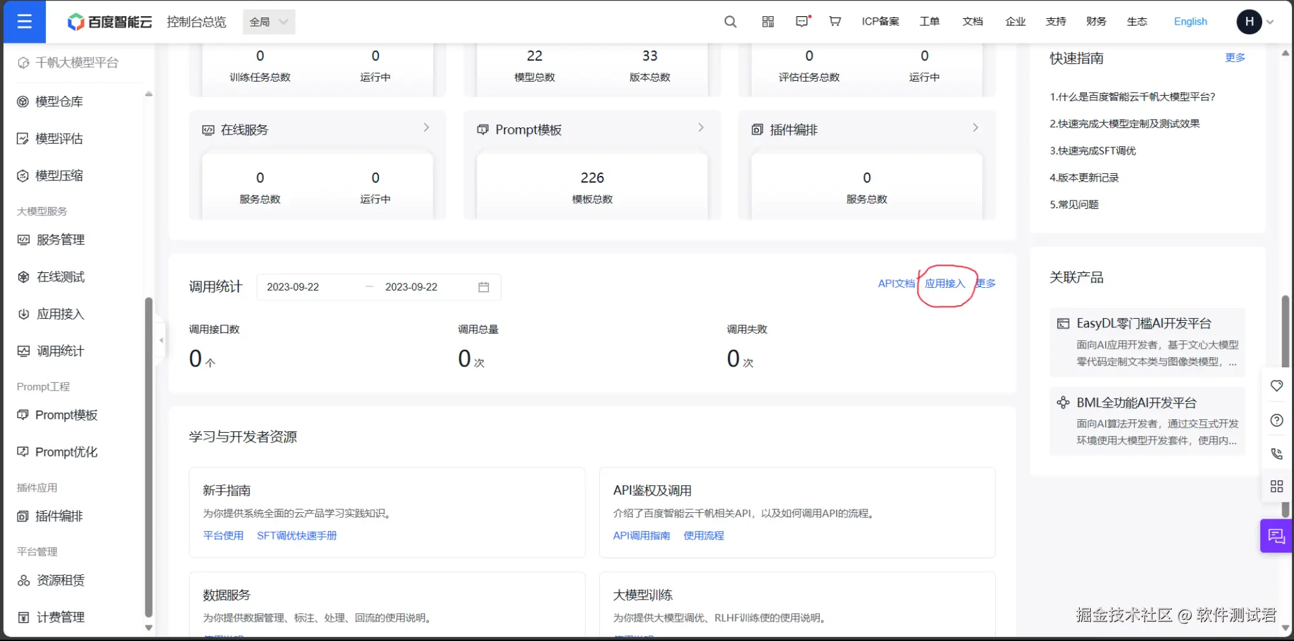Click the sidebar vertical scrollbar

(149, 457)
